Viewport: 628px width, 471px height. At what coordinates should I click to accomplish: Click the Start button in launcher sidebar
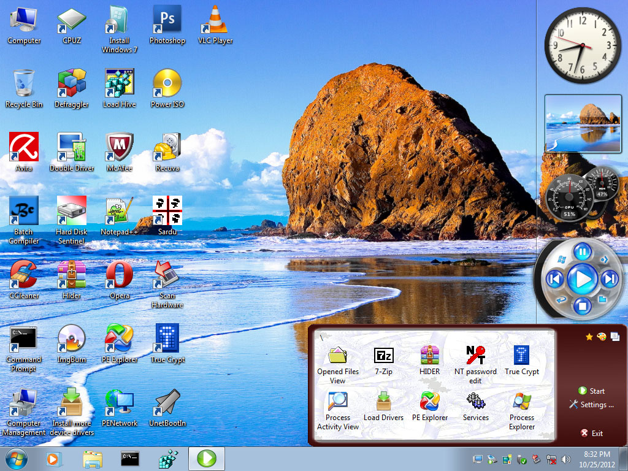click(591, 391)
